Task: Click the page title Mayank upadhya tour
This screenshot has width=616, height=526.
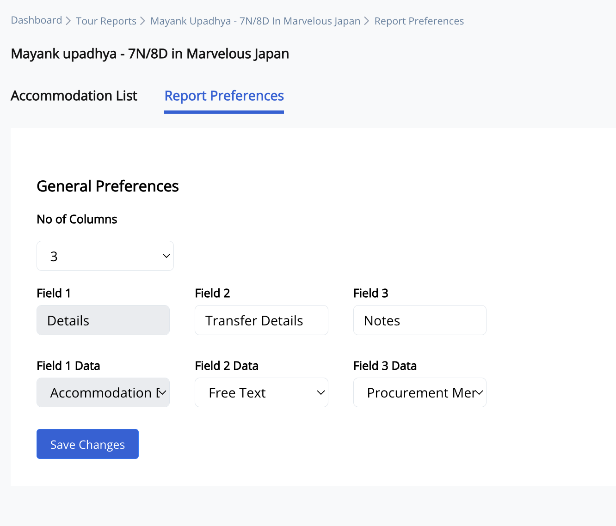Action: click(150, 54)
